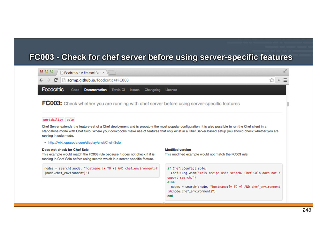This screenshot has width=327, height=252.
Task: Open the License nav item
Action: coord(171,90)
